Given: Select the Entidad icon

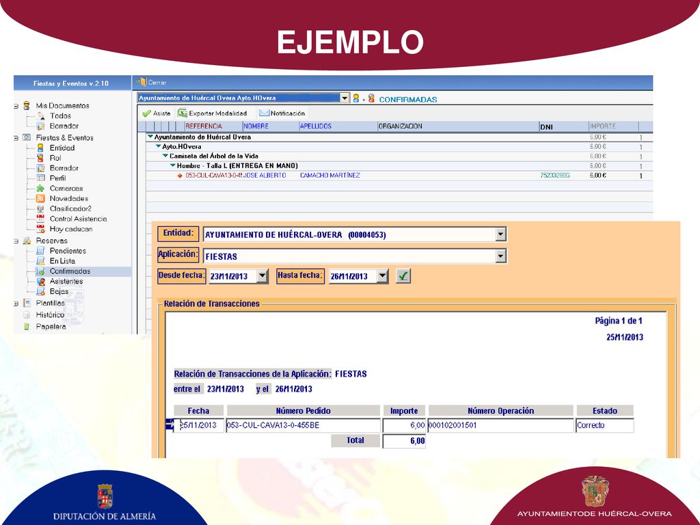Looking at the screenshot, I should [x=40, y=148].
